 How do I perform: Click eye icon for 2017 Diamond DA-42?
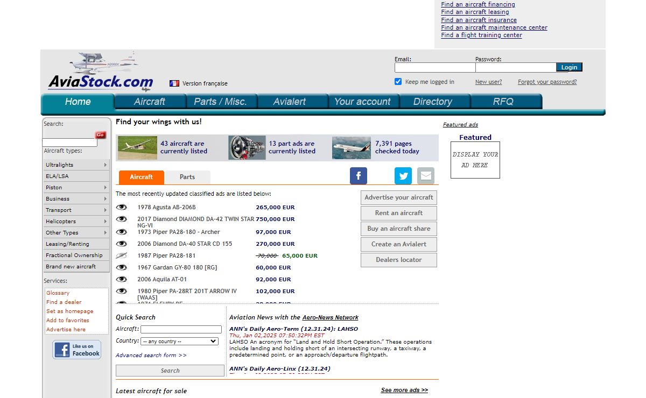click(122, 219)
